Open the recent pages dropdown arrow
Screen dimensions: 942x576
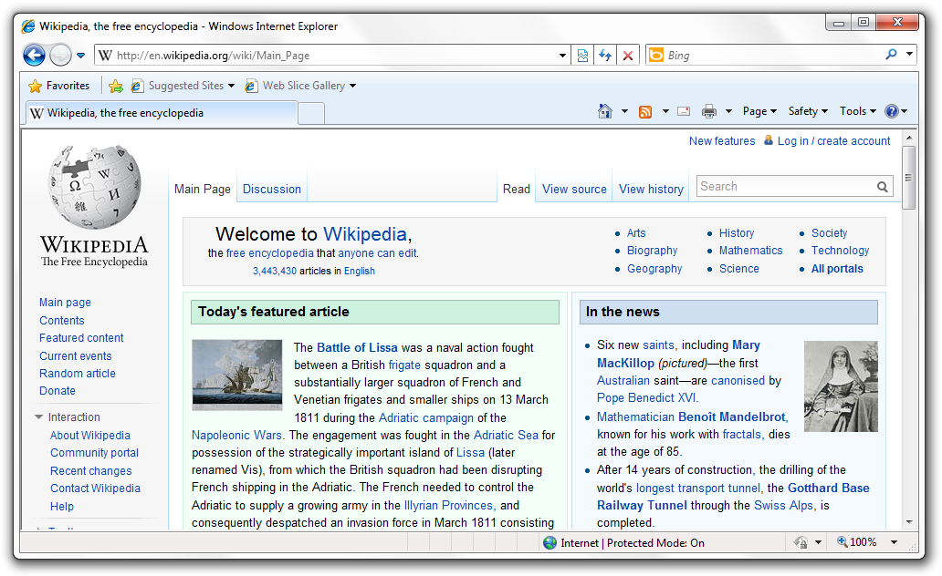tap(80, 56)
